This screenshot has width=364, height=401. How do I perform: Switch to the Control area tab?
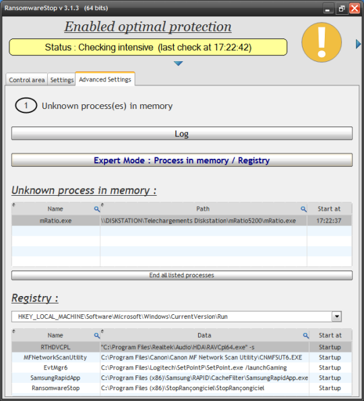pyautogui.click(x=27, y=80)
